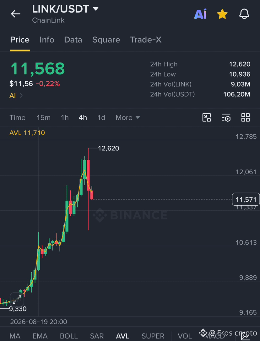This screenshot has height=341, width=260.
Task: Tap the date label 2026-08-19 20:00
Action: pos(39,322)
